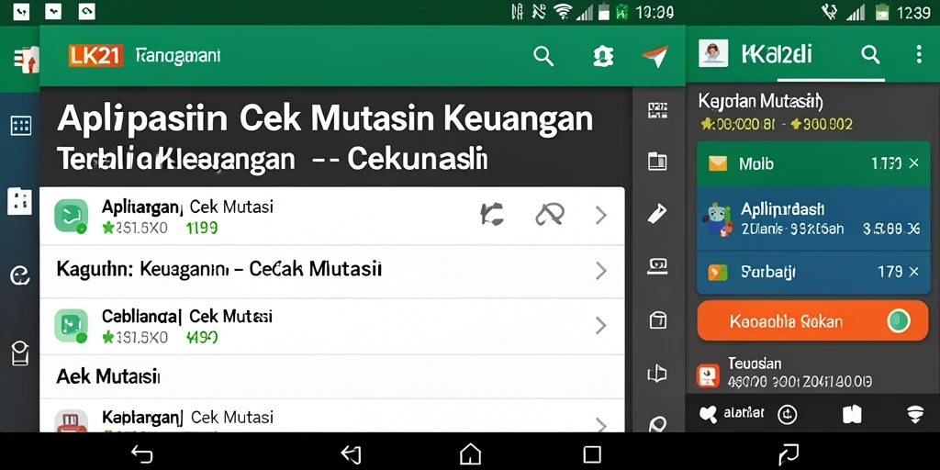This screenshot has width=940, height=470.
Task: Tap the map icon in Kal2di bottom bar
Action: pos(852,414)
